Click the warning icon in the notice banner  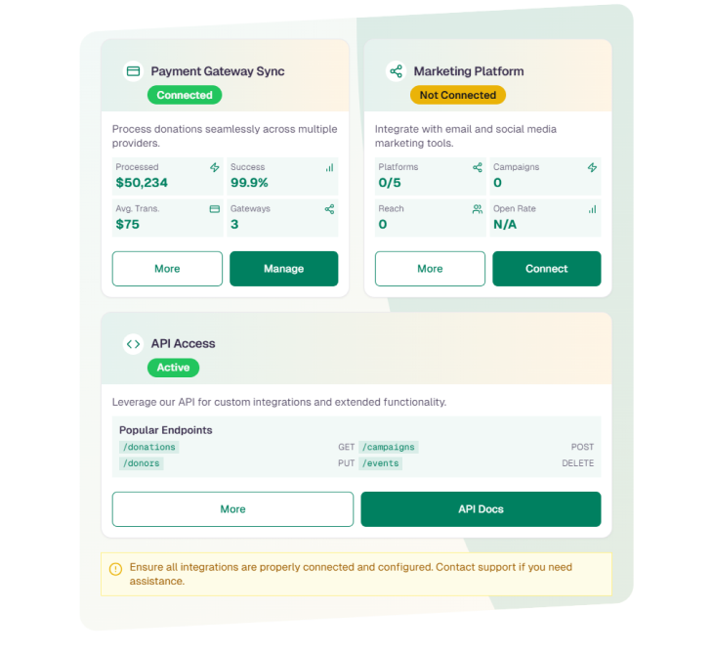point(115,568)
